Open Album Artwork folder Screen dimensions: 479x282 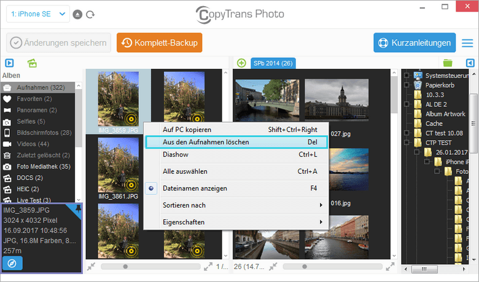(x=445, y=114)
